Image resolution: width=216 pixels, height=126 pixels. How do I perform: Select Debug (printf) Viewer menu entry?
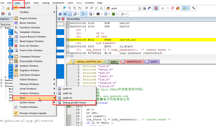[74, 103]
